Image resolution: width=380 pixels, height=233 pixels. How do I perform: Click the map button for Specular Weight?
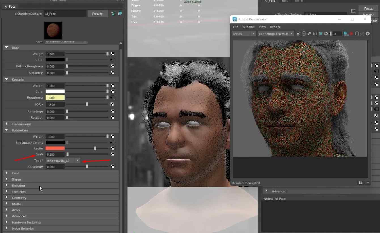(112, 85)
